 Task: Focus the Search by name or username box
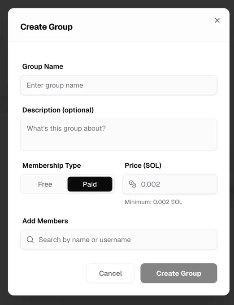coord(118,240)
